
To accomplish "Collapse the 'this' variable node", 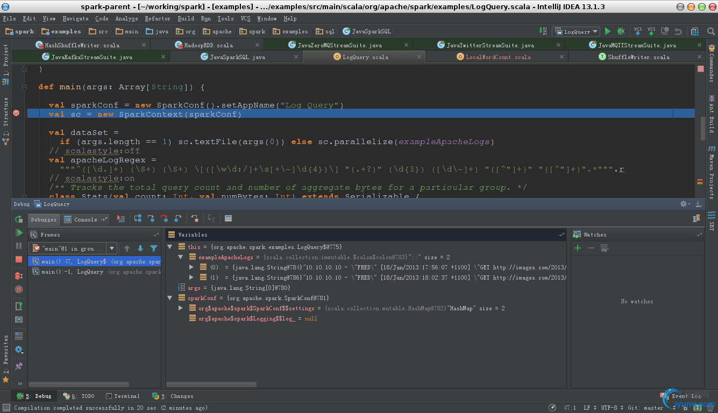I will (x=170, y=247).
